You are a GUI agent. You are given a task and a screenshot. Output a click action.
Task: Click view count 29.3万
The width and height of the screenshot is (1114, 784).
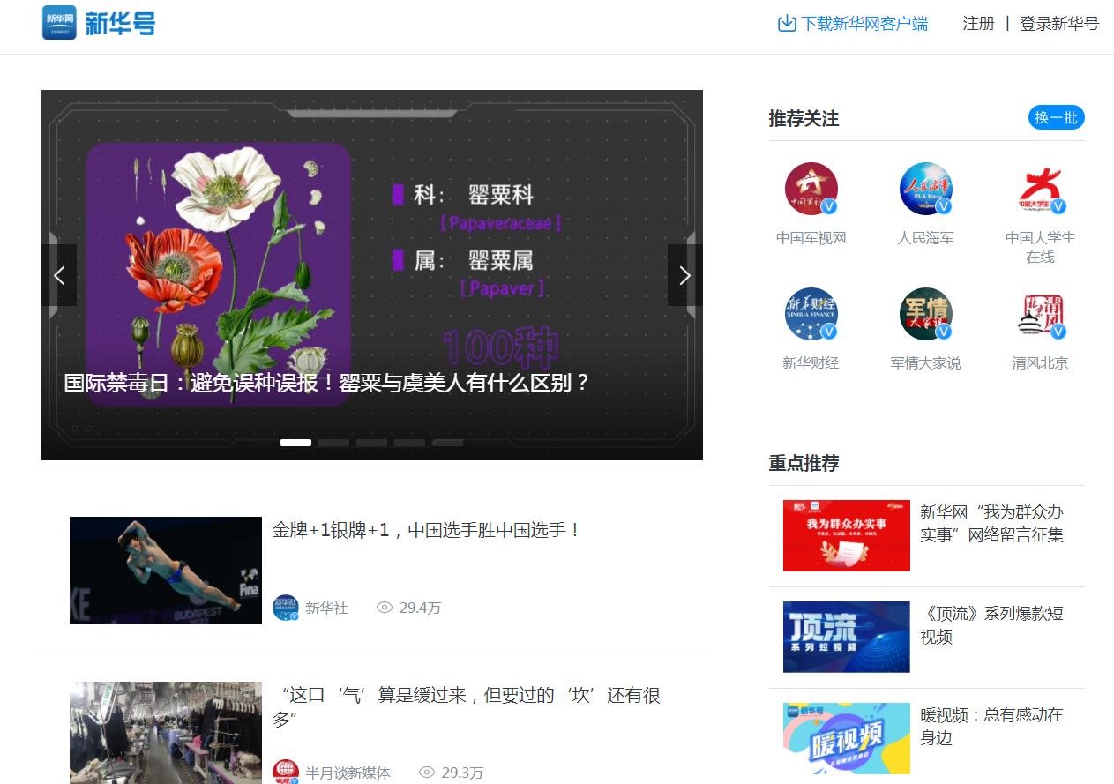tap(463, 773)
